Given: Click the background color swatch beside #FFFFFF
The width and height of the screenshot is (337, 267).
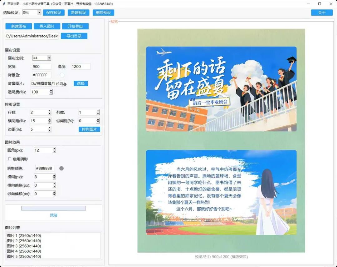Looking at the screenshot, I should coord(62,75).
